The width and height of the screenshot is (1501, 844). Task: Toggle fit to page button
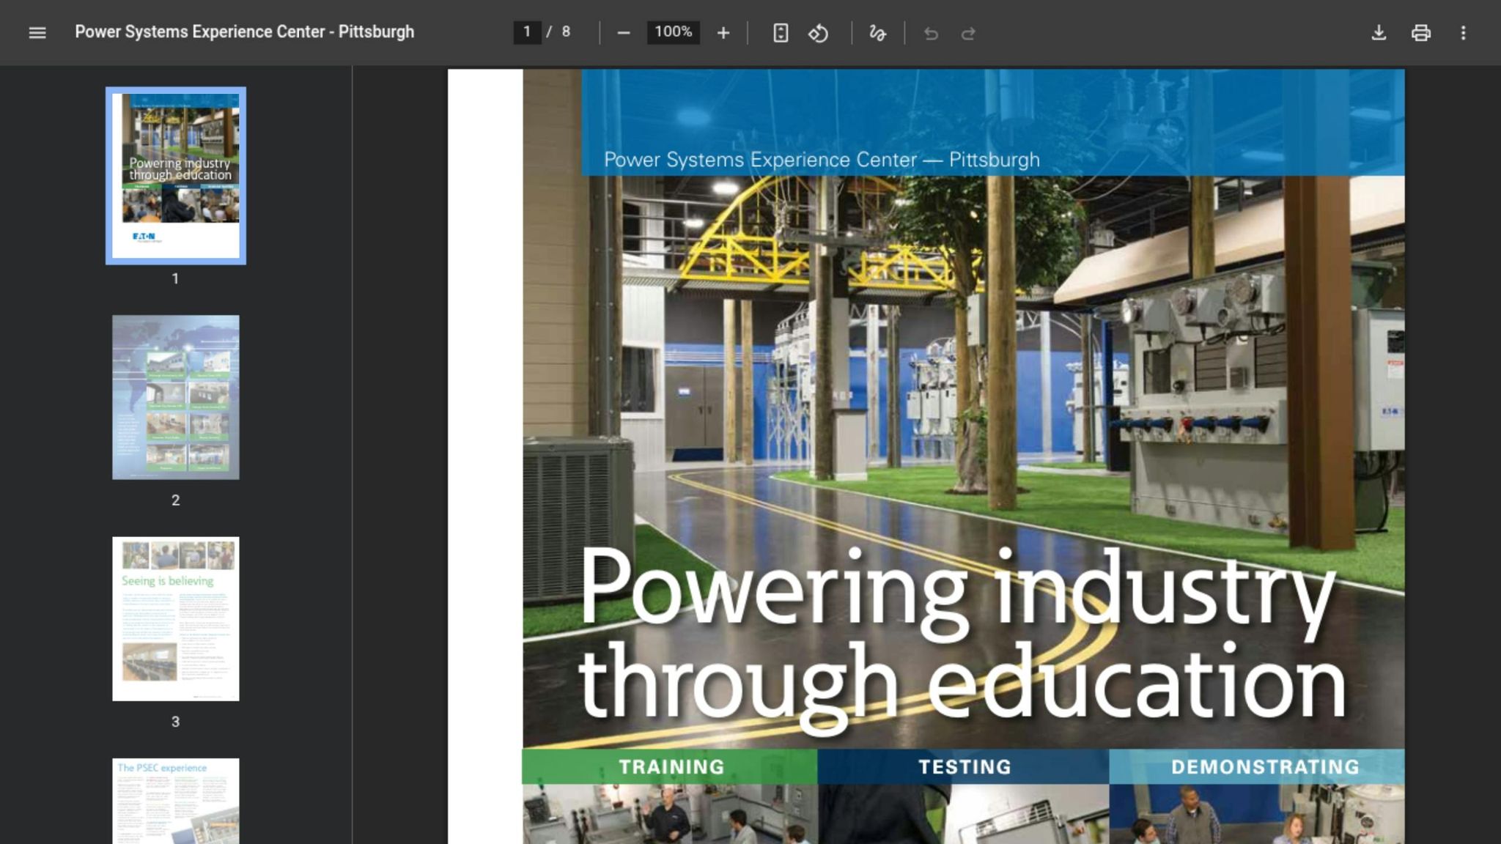pos(781,33)
